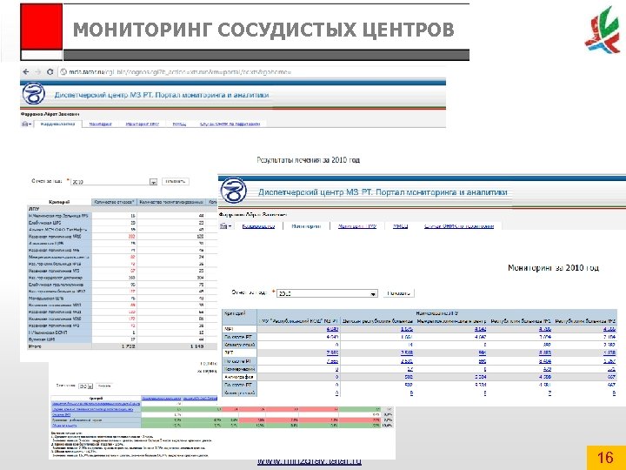Click Показать button in Мониторинг за 2010 report
The height and width of the screenshot is (470, 626).
click(399, 293)
